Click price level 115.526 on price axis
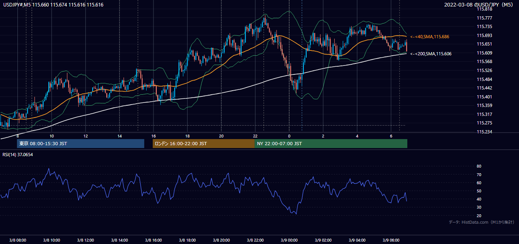This screenshot has width=519, height=244. 484,70
